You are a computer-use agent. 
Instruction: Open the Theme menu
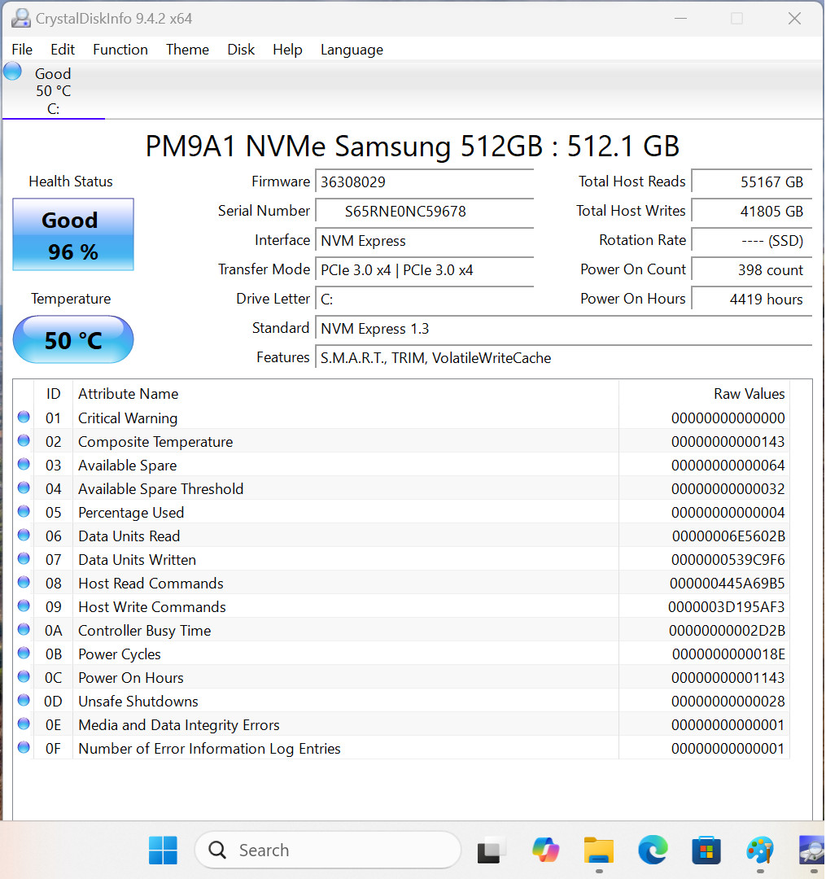pos(187,50)
